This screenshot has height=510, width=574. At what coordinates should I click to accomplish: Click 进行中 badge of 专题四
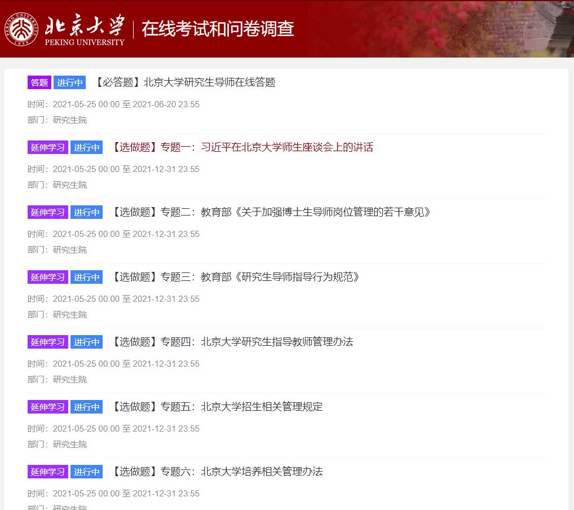[x=87, y=342]
